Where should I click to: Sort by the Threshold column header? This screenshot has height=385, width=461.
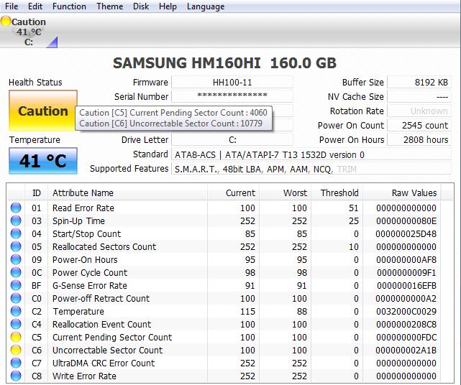(337, 193)
